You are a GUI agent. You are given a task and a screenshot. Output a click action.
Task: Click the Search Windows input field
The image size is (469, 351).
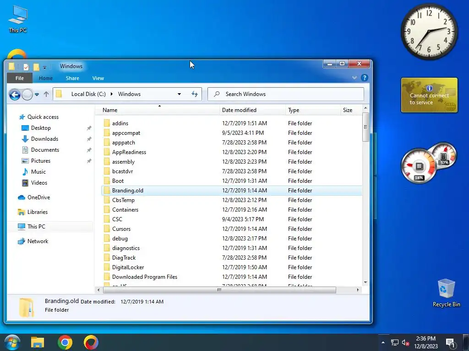tap(286, 94)
